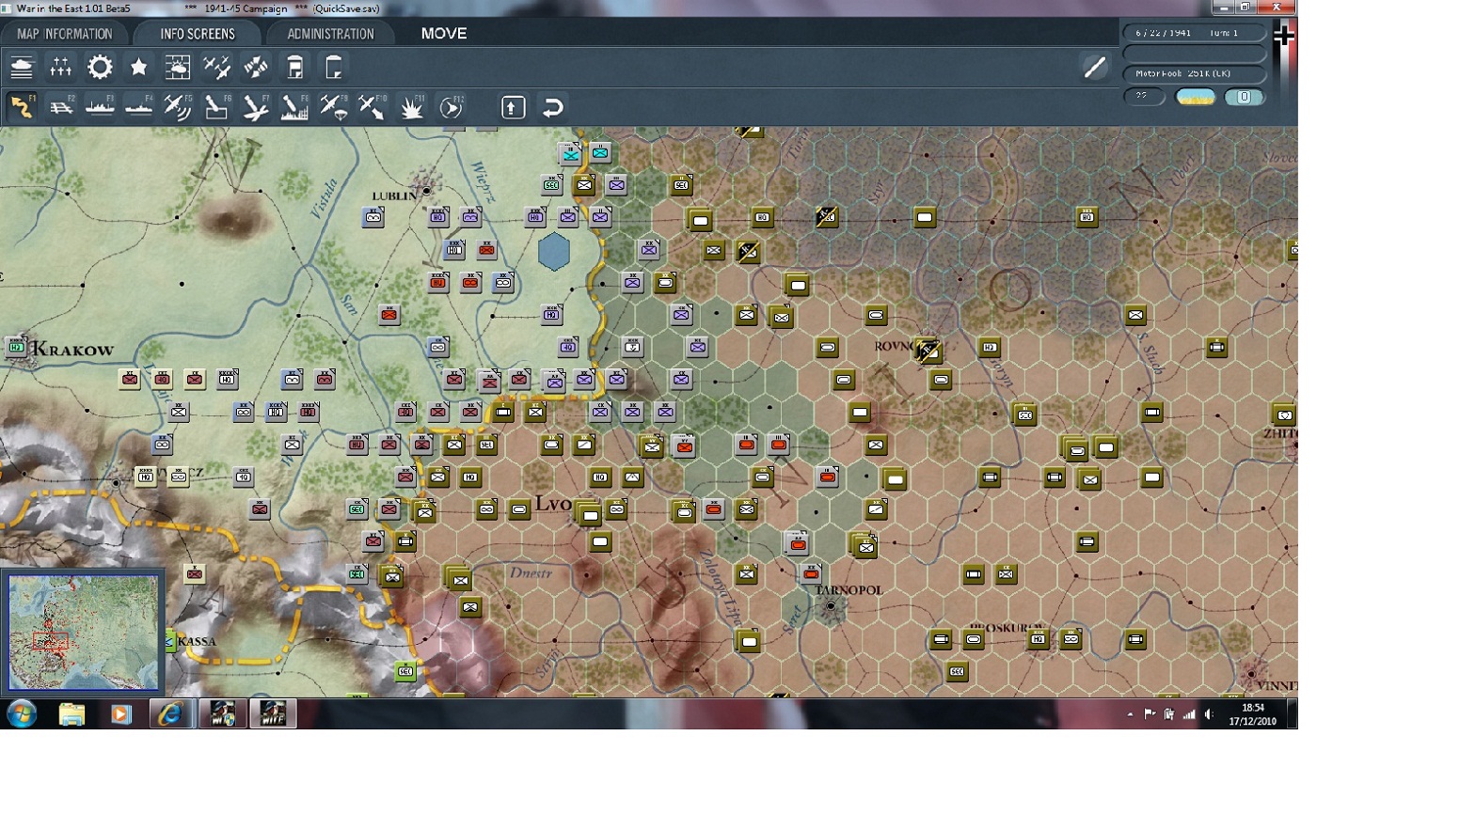This screenshot has width=1475, height=829.
Task: Click the slash icon beside the date panel
Action: click(1094, 67)
